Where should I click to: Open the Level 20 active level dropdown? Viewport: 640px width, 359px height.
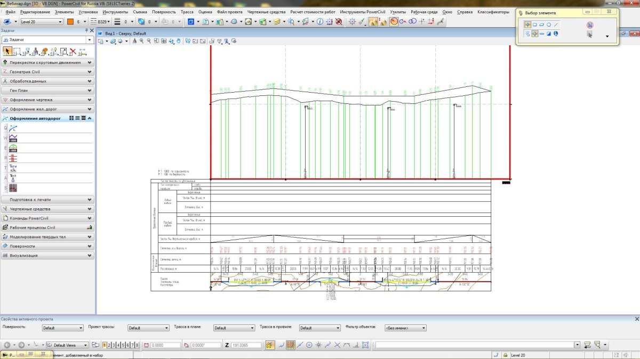pos(41,22)
